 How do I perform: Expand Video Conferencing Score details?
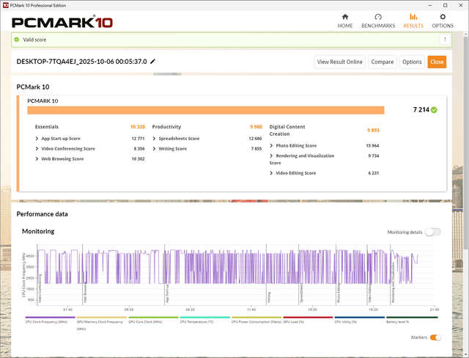[37, 149]
